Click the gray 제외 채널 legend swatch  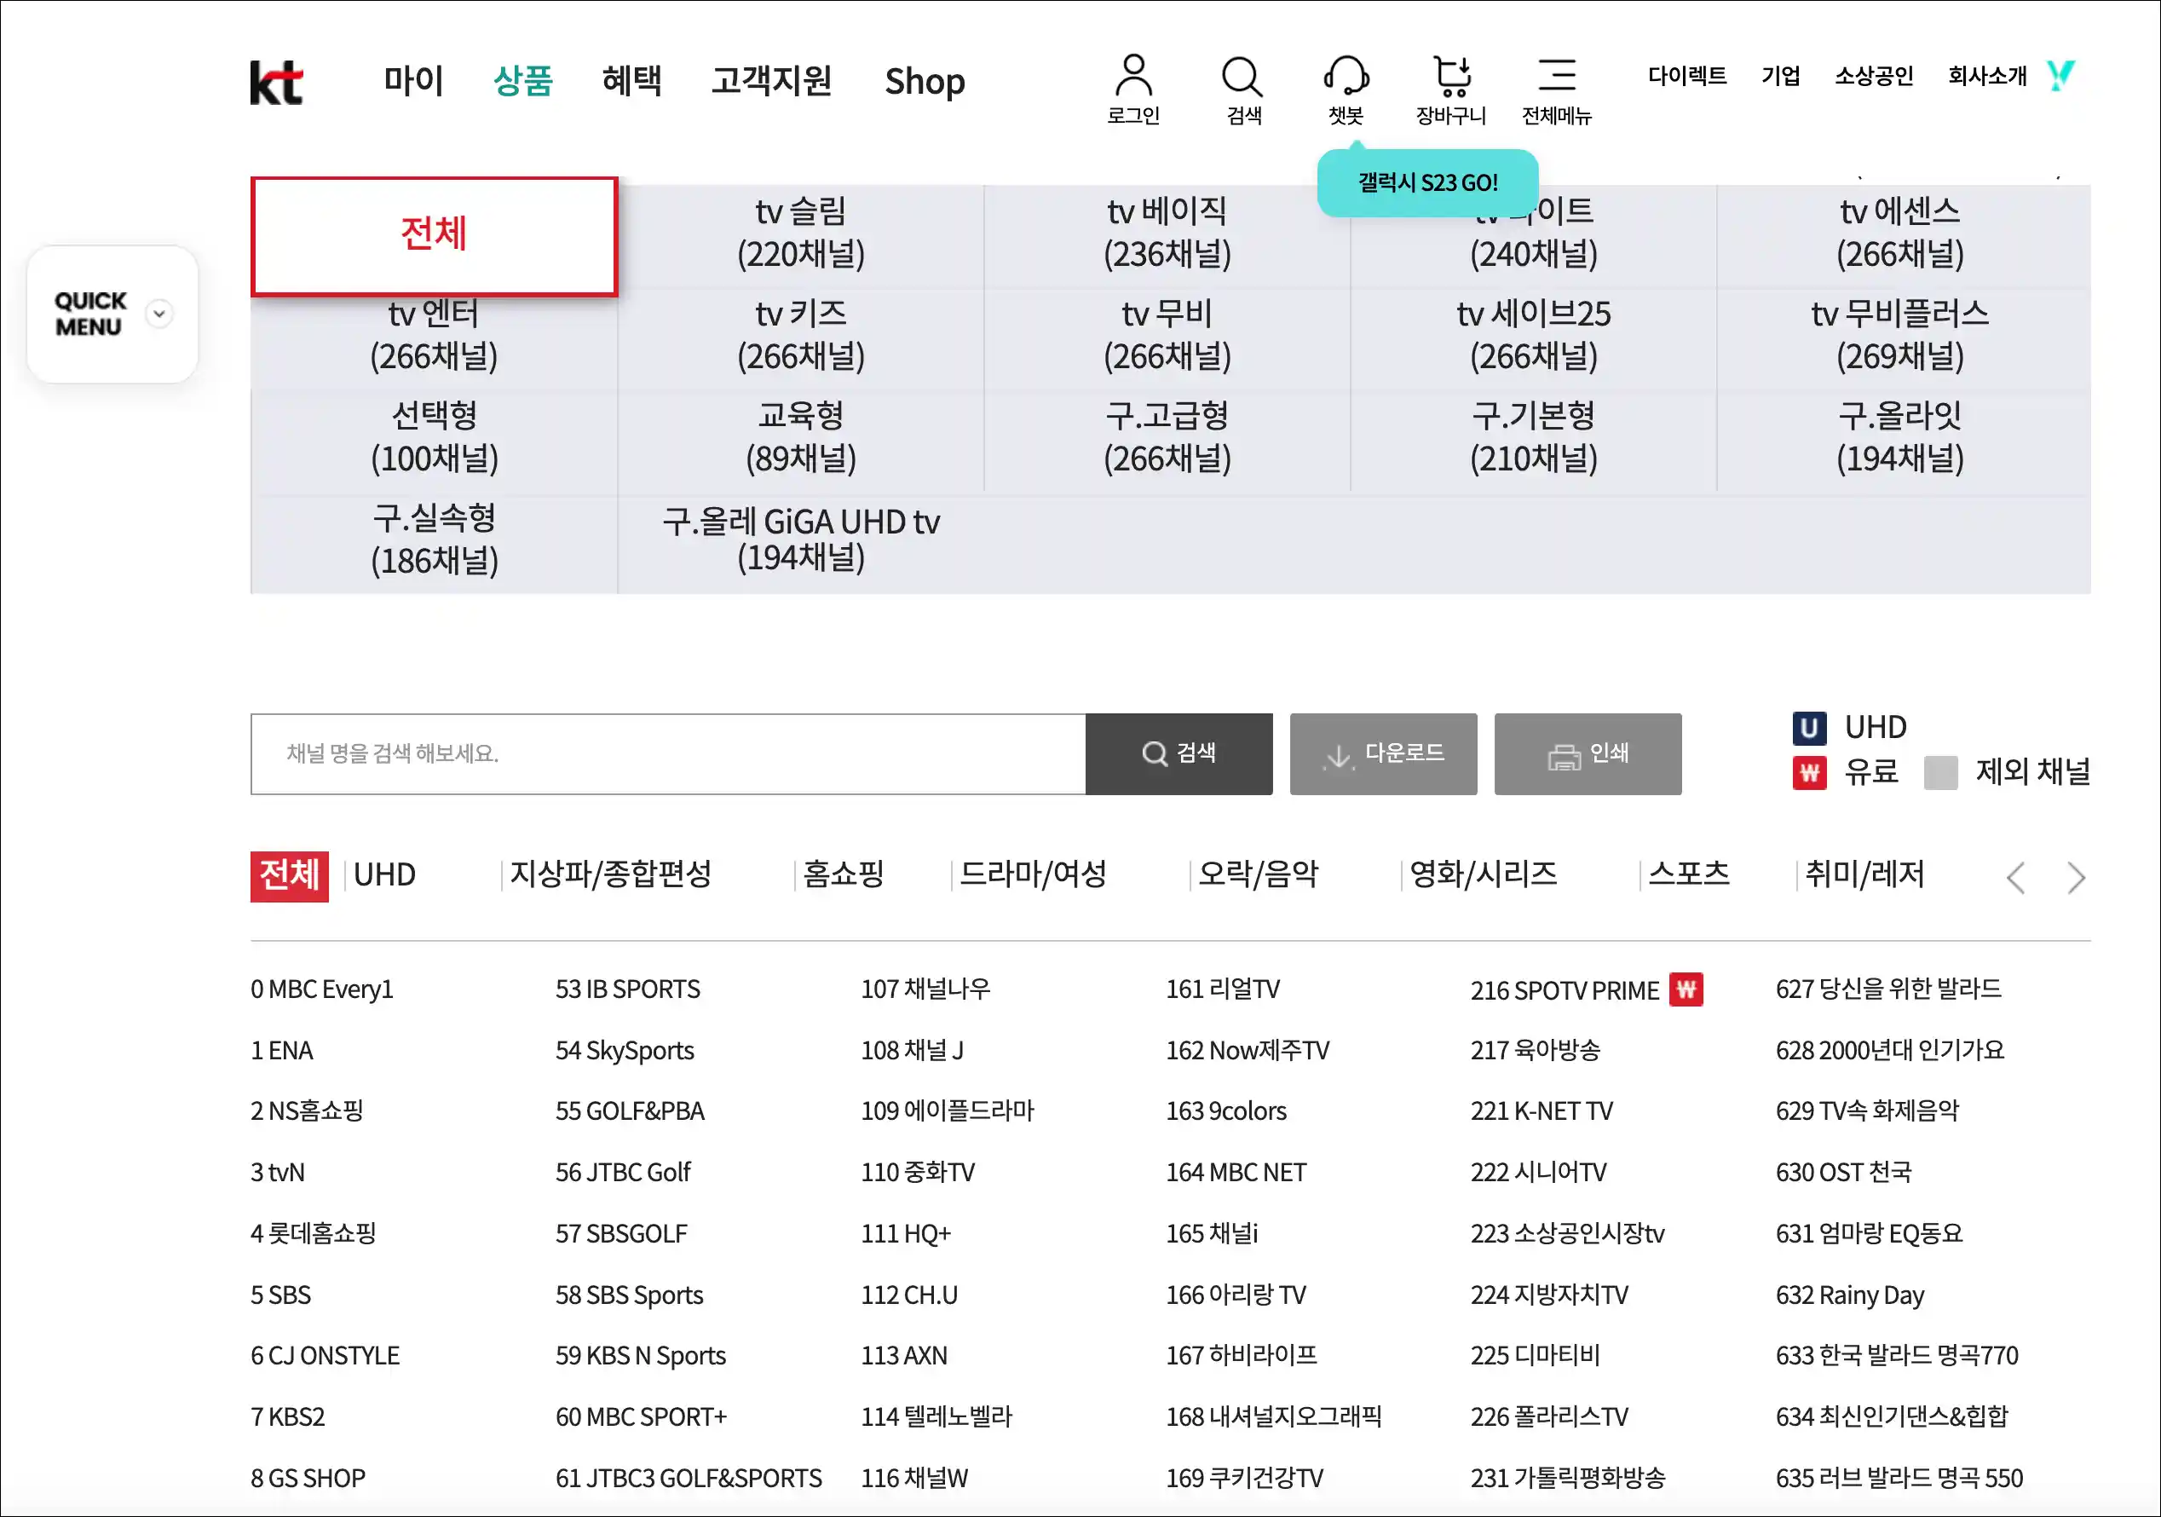click(1939, 773)
